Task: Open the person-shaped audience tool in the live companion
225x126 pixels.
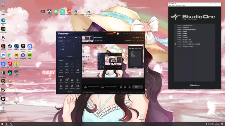Action: 78,64
